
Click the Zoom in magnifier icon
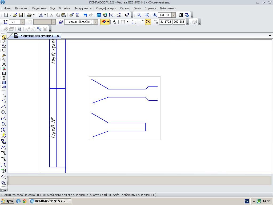(155, 15)
